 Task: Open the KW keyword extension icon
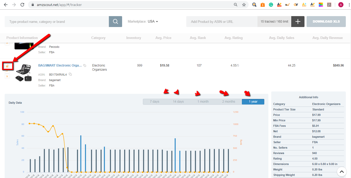288,5
